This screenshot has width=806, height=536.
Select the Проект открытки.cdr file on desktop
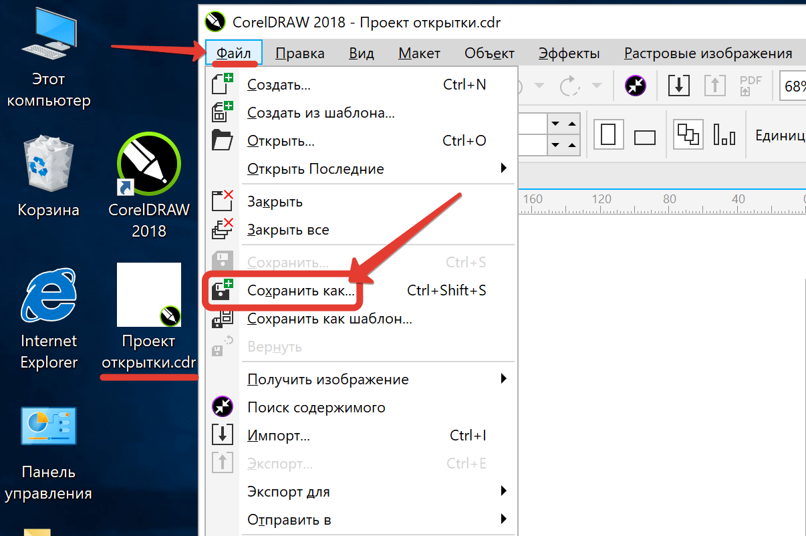click(149, 317)
